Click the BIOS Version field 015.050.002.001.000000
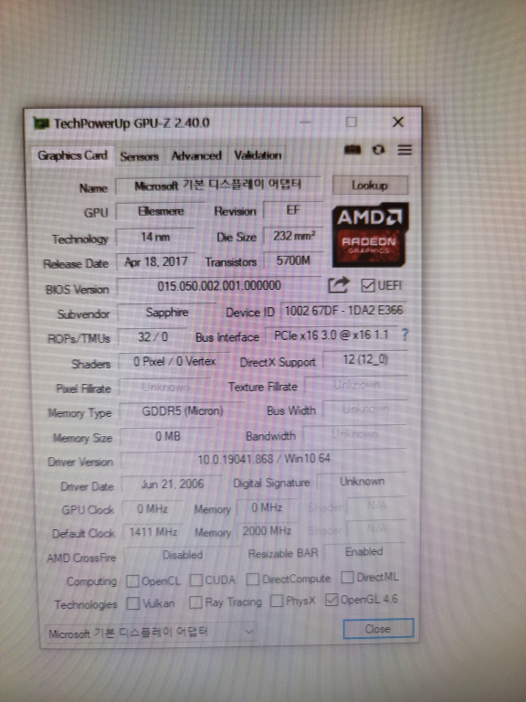Screen dimensions: 526x702 tap(219, 286)
